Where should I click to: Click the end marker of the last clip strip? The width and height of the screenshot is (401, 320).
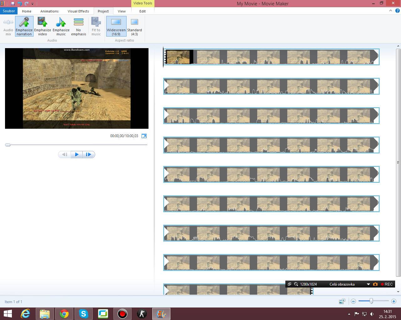312,291
